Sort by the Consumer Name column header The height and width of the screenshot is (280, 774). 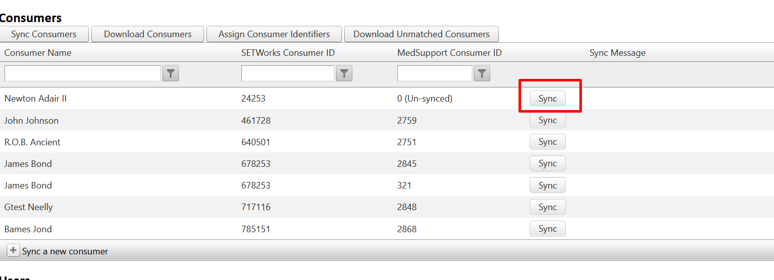(38, 53)
